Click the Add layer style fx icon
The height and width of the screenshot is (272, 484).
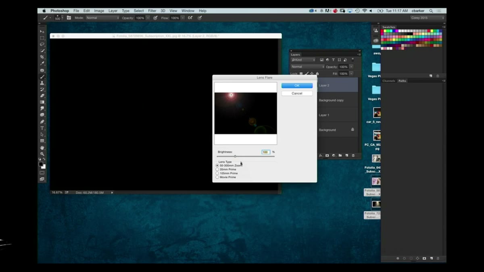coord(321,155)
